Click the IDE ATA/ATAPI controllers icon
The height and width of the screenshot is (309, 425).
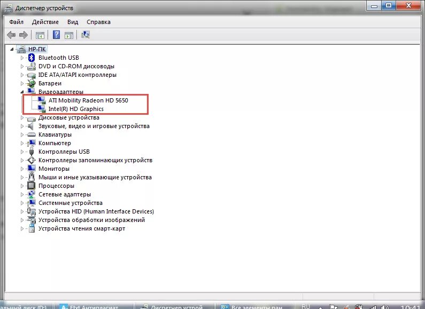tap(32, 75)
